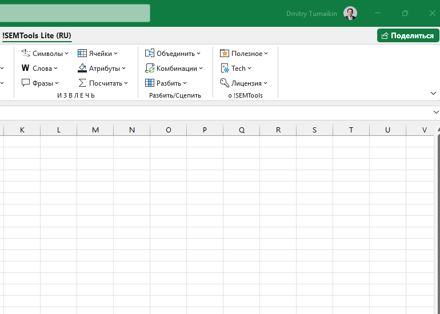Open the user account avatar
Image resolution: width=440 pixels, height=314 pixels.
[x=350, y=13]
